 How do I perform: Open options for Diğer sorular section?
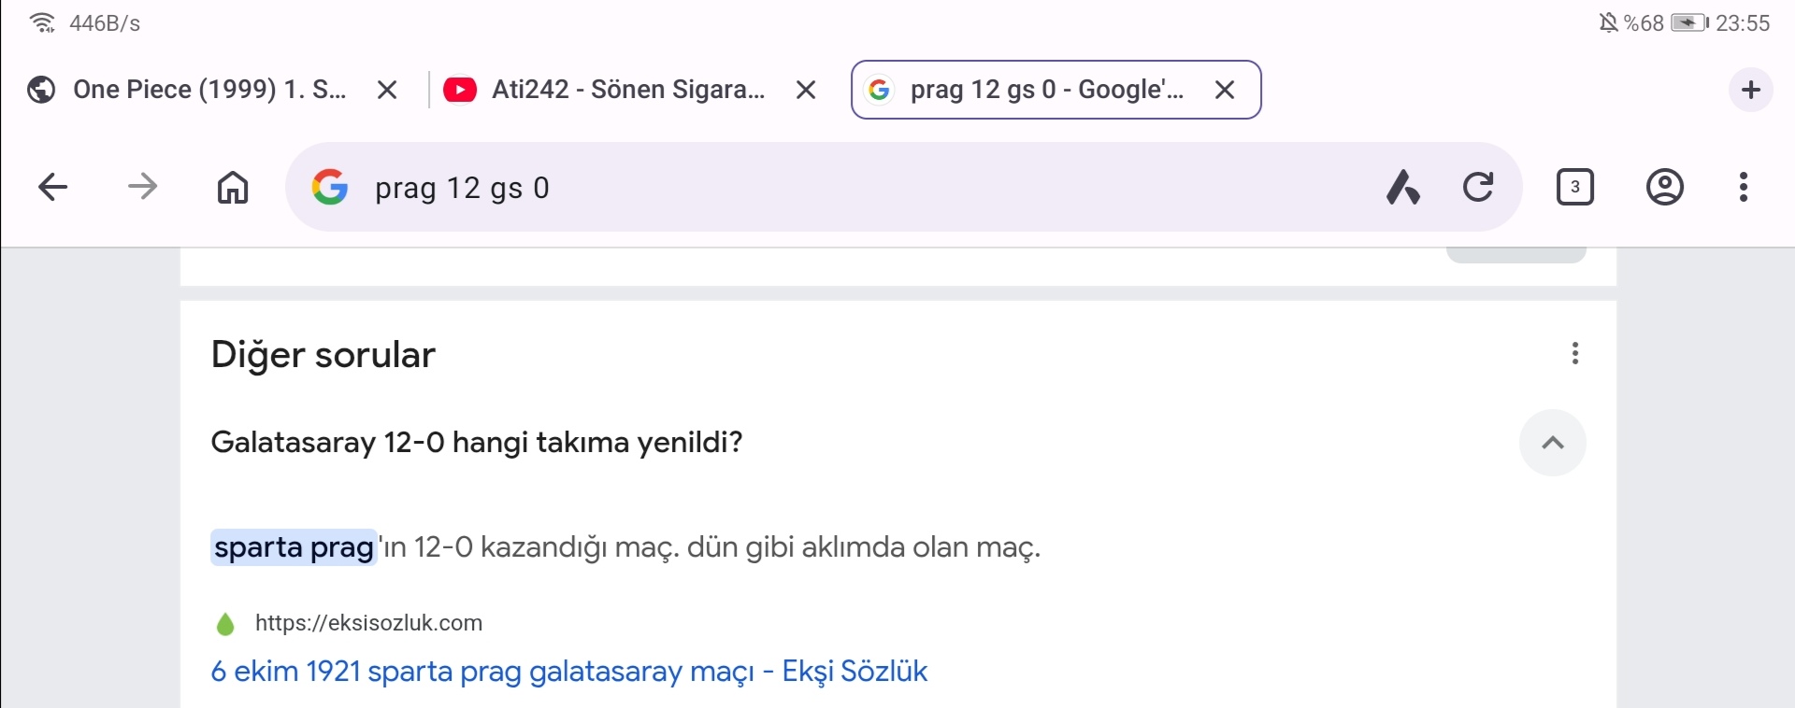[1575, 353]
